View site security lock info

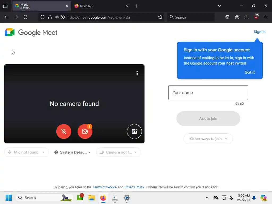tap(50, 17)
